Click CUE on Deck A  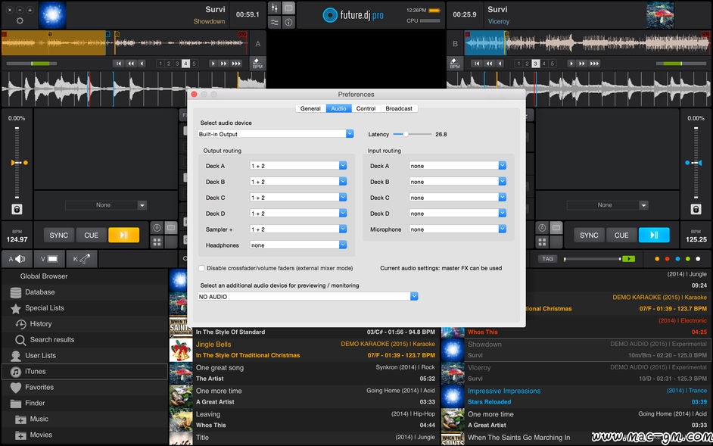(91, 235)
